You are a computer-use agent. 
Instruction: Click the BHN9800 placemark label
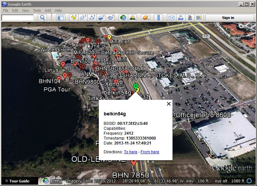87,82
